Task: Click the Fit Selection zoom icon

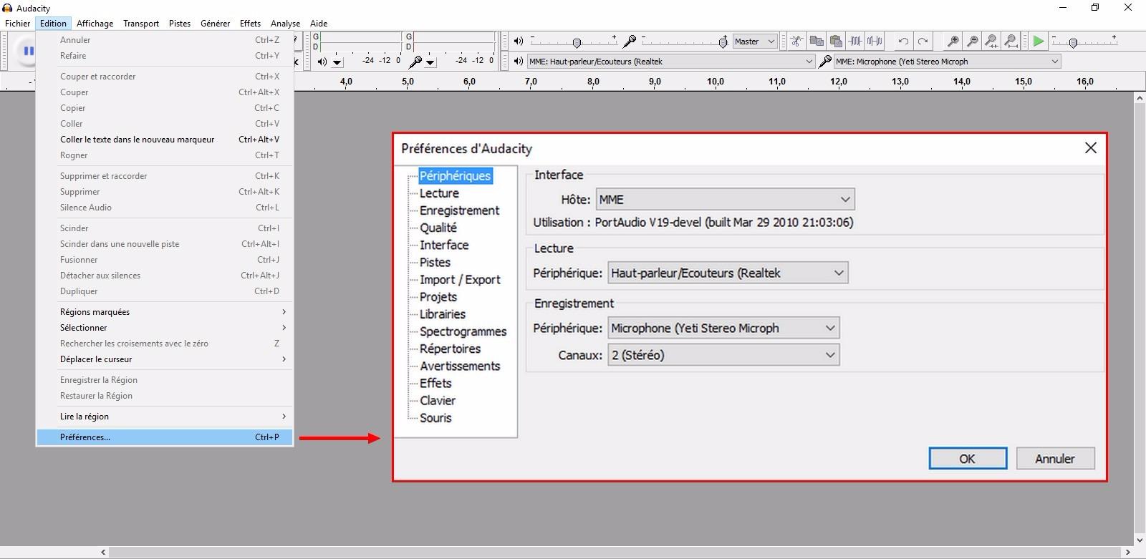Action: pyautogui.click(x=991, y=42)
